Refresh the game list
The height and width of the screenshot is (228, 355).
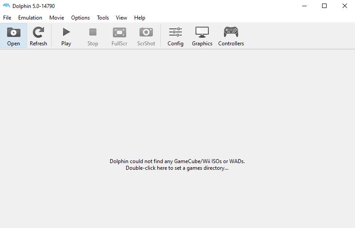38,32
